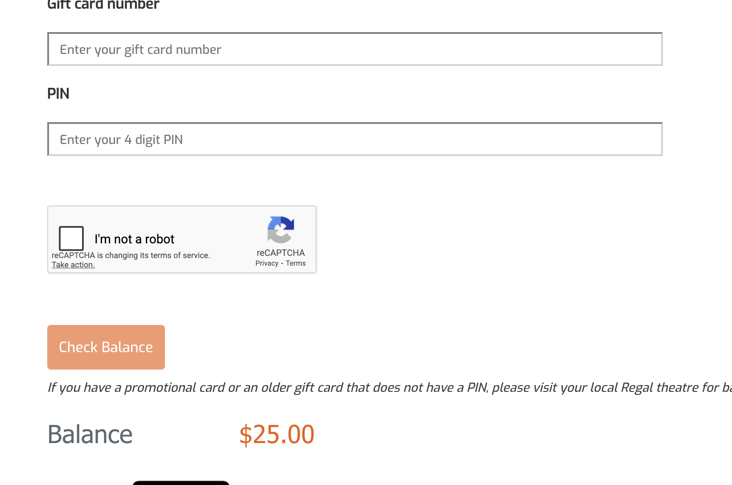This screenshot has width=732, height=485.
Task: Click the reCAPTCHA arrows logo
Action: (x=280, y=230)
